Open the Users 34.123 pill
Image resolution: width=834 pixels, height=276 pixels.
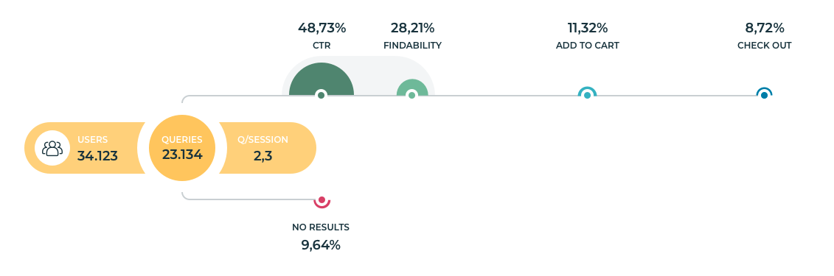click(84, 148)
